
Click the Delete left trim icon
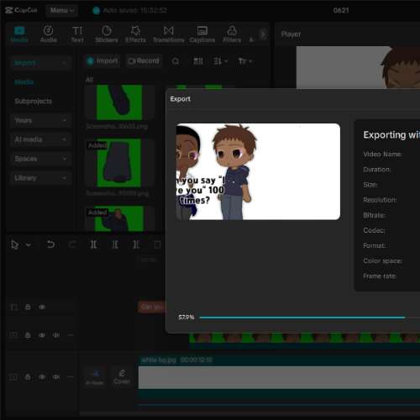tap(115, 244)
